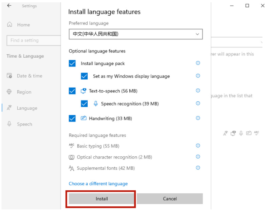Go to Date & time settings
Image resolution: width=268 pixels, height=214 pixels.
click(x=29, y=76)
